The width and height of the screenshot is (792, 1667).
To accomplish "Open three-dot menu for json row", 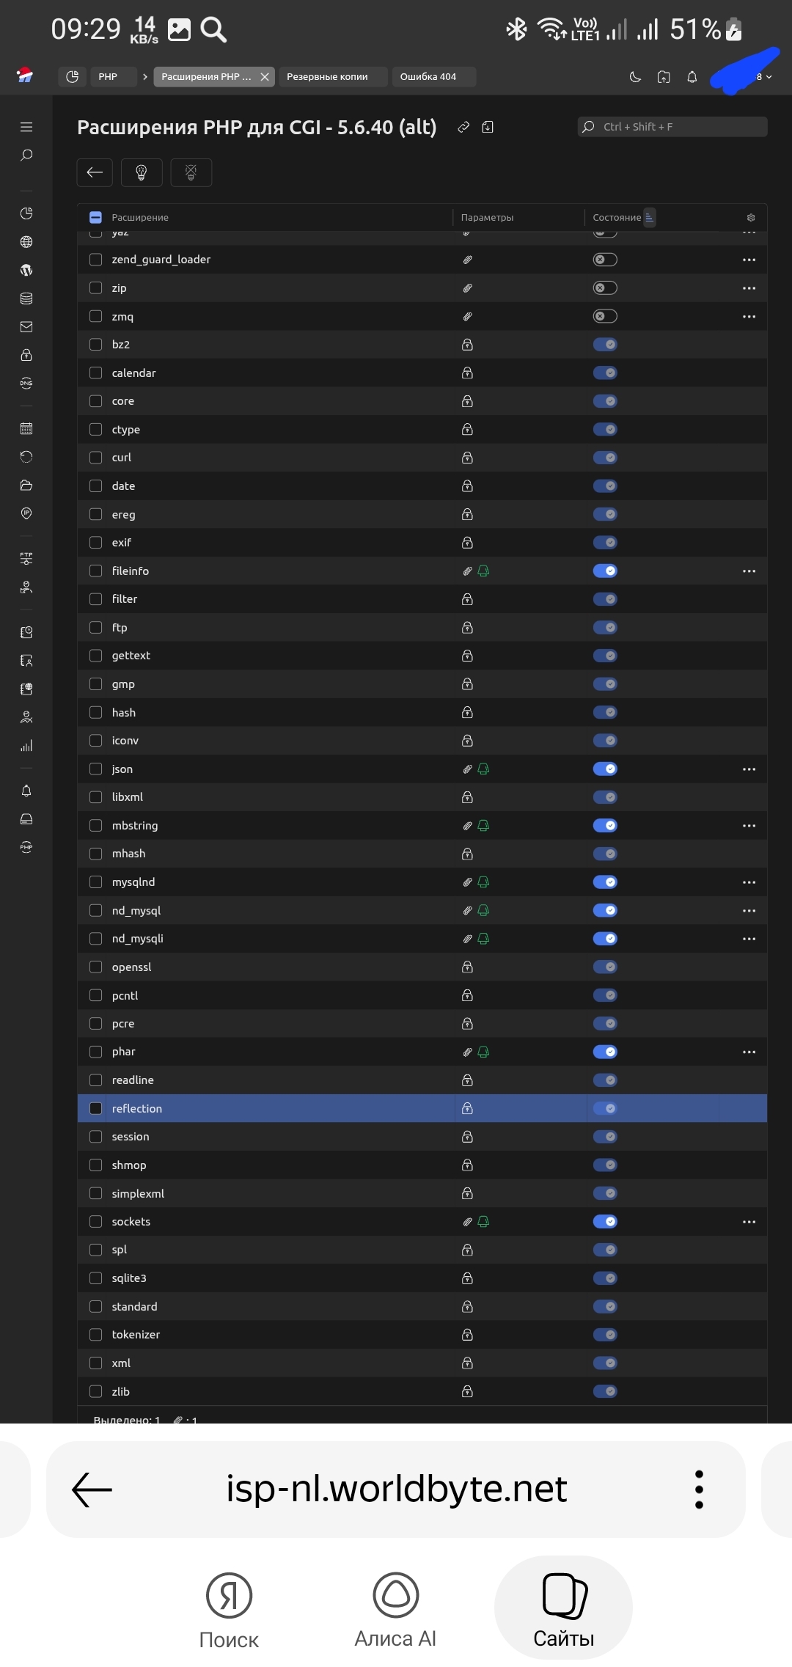I will [749, 769].
